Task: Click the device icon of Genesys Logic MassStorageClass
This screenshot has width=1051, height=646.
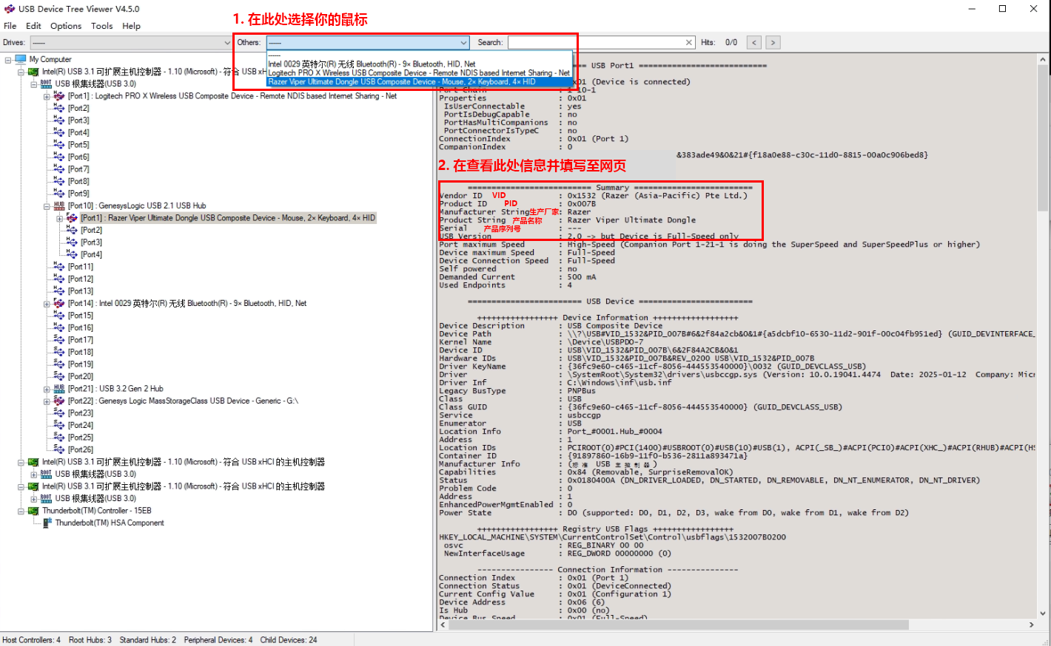Action: pyautogui.click(x=59, y=401)
